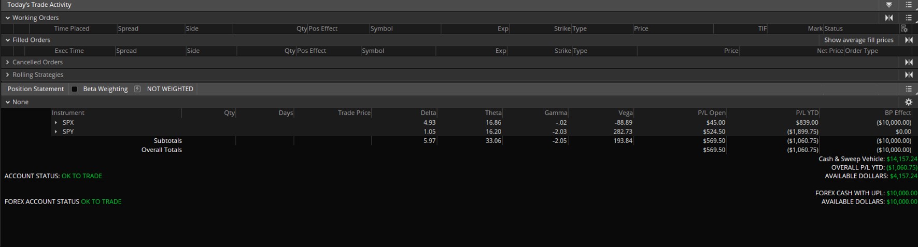The image size is (918, 247).
Task: Open position group settings gear icon
Action: pyautogui.click(x=909, y=102)
